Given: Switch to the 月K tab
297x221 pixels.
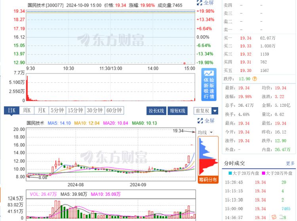Looking at the screenshot, I should pyautogui.click(x=42, y=110).
